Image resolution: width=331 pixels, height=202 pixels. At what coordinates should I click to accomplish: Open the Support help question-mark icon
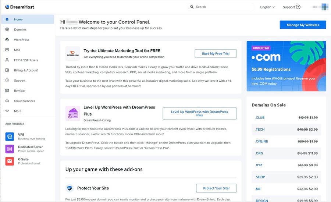click(298, 7)
